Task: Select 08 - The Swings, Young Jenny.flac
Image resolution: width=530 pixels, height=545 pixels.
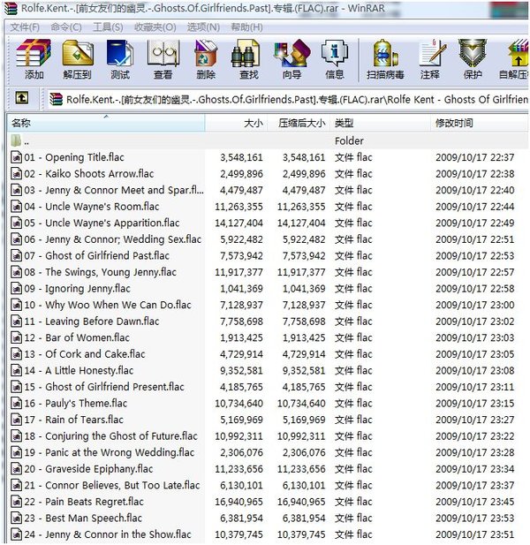Action: pyautogui.click(x=101, y=272)
